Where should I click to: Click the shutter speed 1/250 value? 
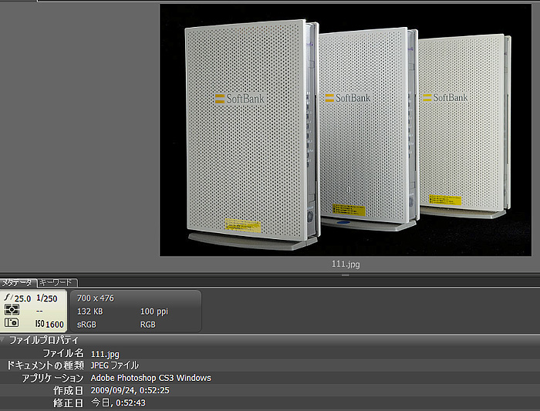click(47, 298)
